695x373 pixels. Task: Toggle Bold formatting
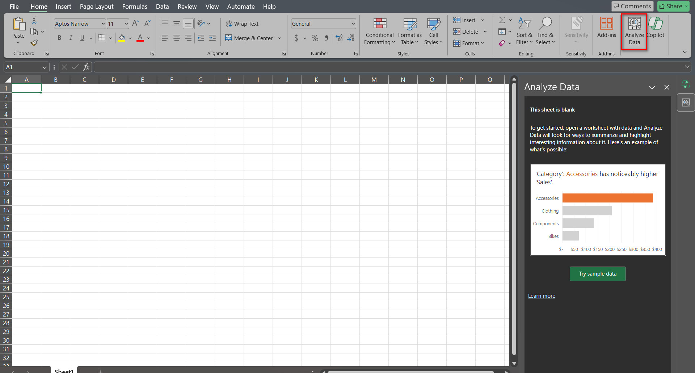pos(59,38)
